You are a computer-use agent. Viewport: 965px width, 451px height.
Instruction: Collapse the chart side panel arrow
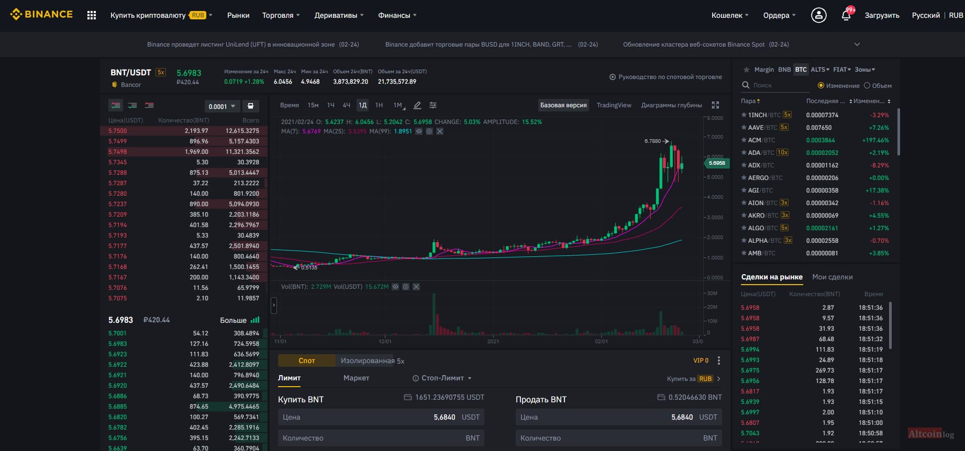(x=273, y=305)
